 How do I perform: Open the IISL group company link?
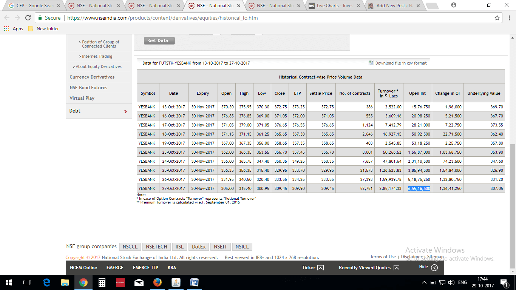coord(179,247)
